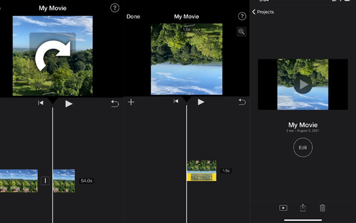
Task: Tap the Done button
Action: click(x=133, y=17)
